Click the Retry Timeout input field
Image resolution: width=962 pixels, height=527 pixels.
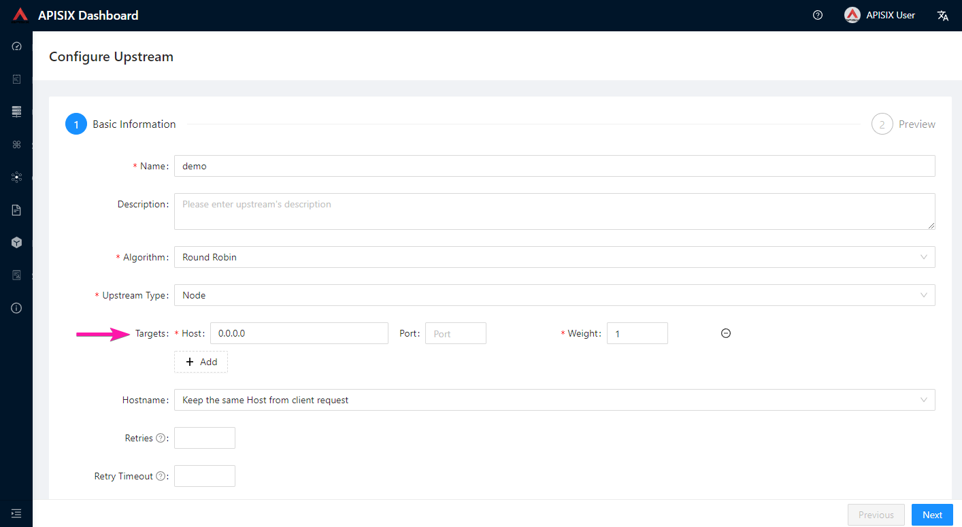[205, 476]
